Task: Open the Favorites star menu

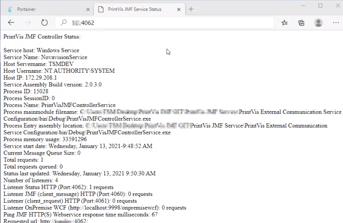Action: 284,22
